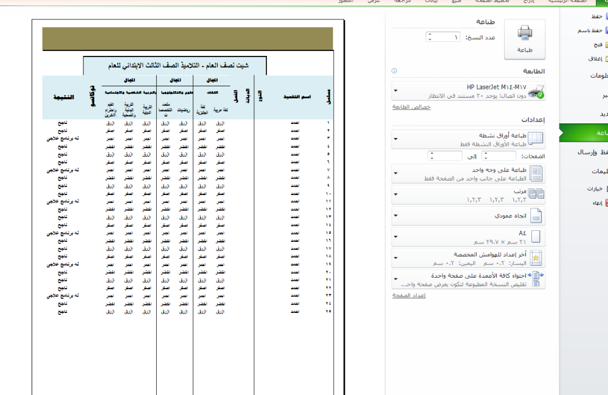Click the ١،٢،٣ collation sequence text
Image resolution: width=608 pixels, height=395 pixels.
click(497, 200)
